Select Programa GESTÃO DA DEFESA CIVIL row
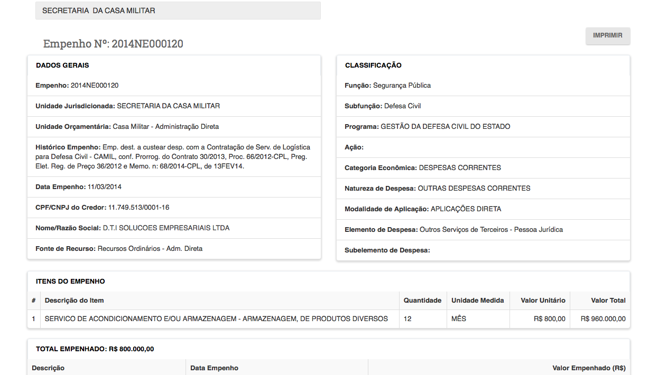 point(483,127)
